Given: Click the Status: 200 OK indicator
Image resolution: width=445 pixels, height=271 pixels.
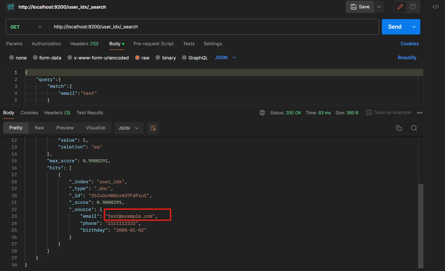Looking at the screenshot, I should click(x=285, y=112).
